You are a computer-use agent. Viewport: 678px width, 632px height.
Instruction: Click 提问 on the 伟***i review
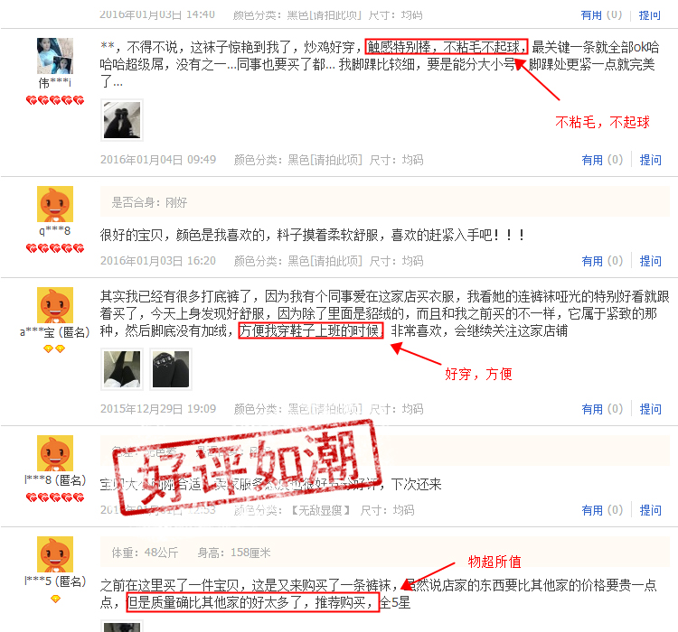point(650,160)
